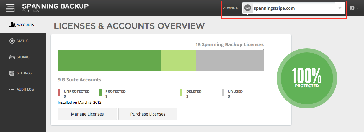Open the gear settings menu
The image size is (364, 132).
[x=354, y=8]
